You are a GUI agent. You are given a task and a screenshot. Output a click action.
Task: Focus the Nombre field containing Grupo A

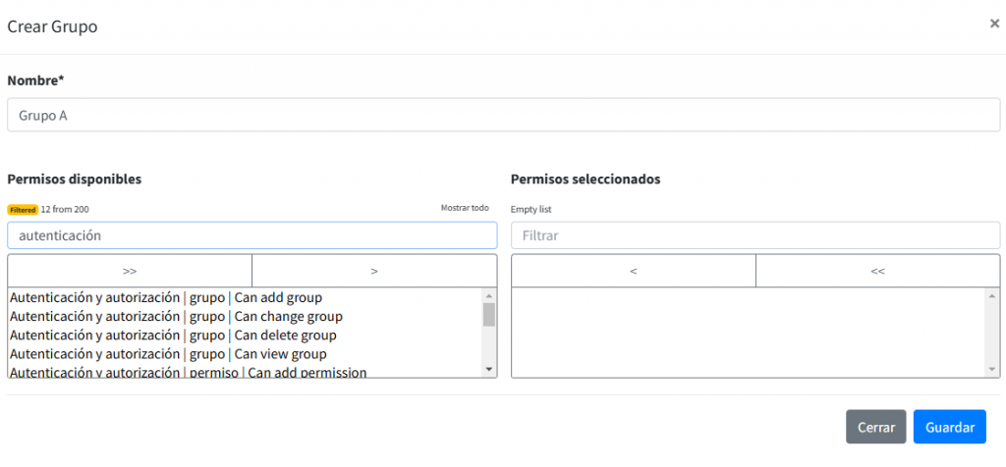click(503, 115)
